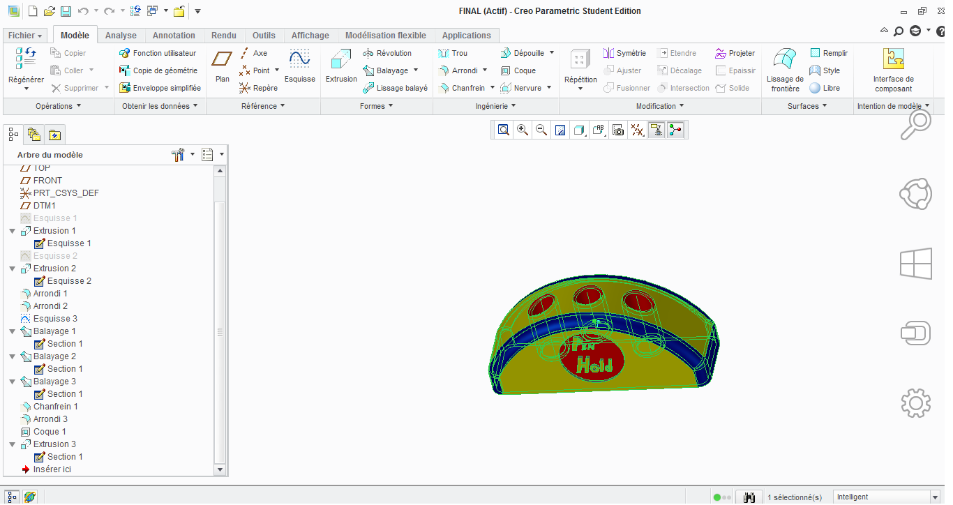Screen dimensions: 953x505
Task: Open Lissage de frontière tool
Action: coord(785,70)
